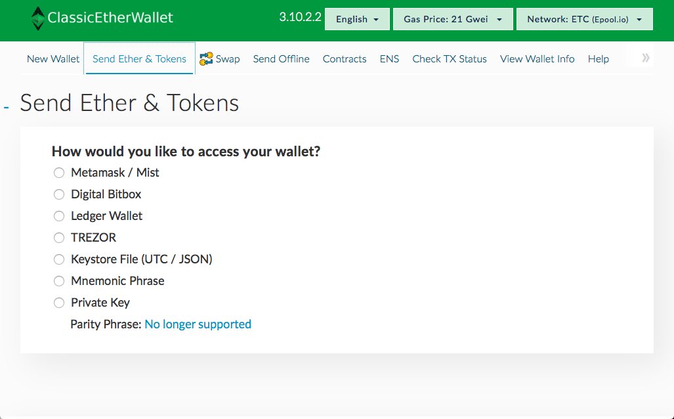Select the Digital Bitbox radio button
The image size is (674, 419).
(59, 194)
